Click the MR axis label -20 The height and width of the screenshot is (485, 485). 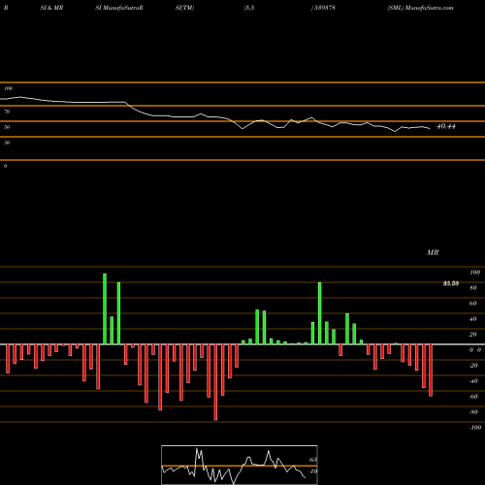click(x=473, y=366)
